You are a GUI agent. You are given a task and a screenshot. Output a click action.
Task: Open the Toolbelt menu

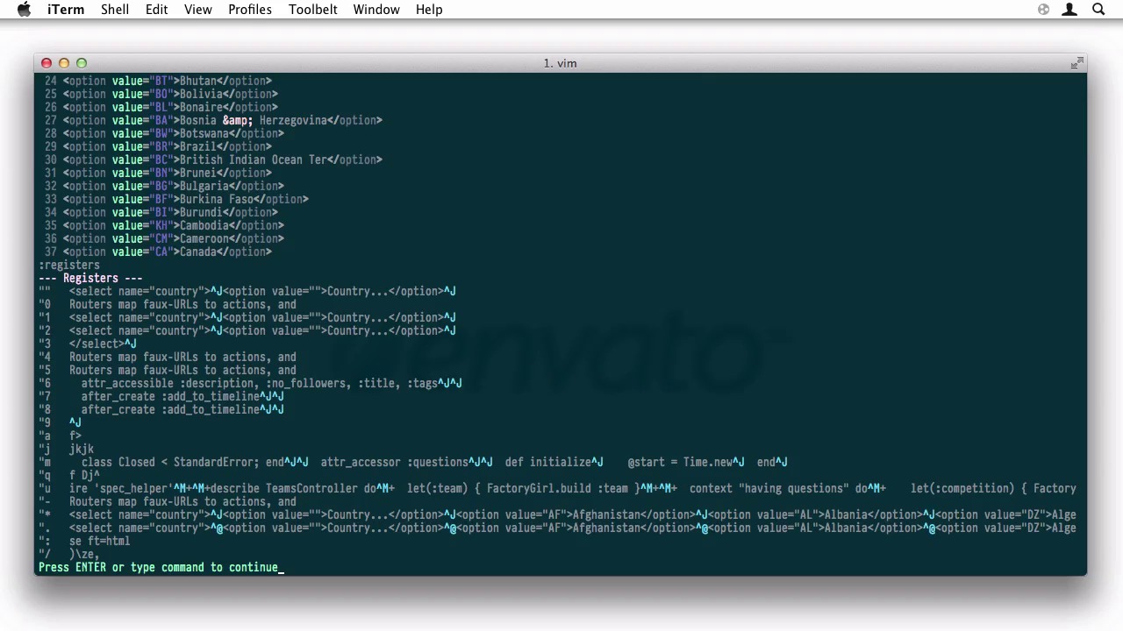(x=313, y=10)
